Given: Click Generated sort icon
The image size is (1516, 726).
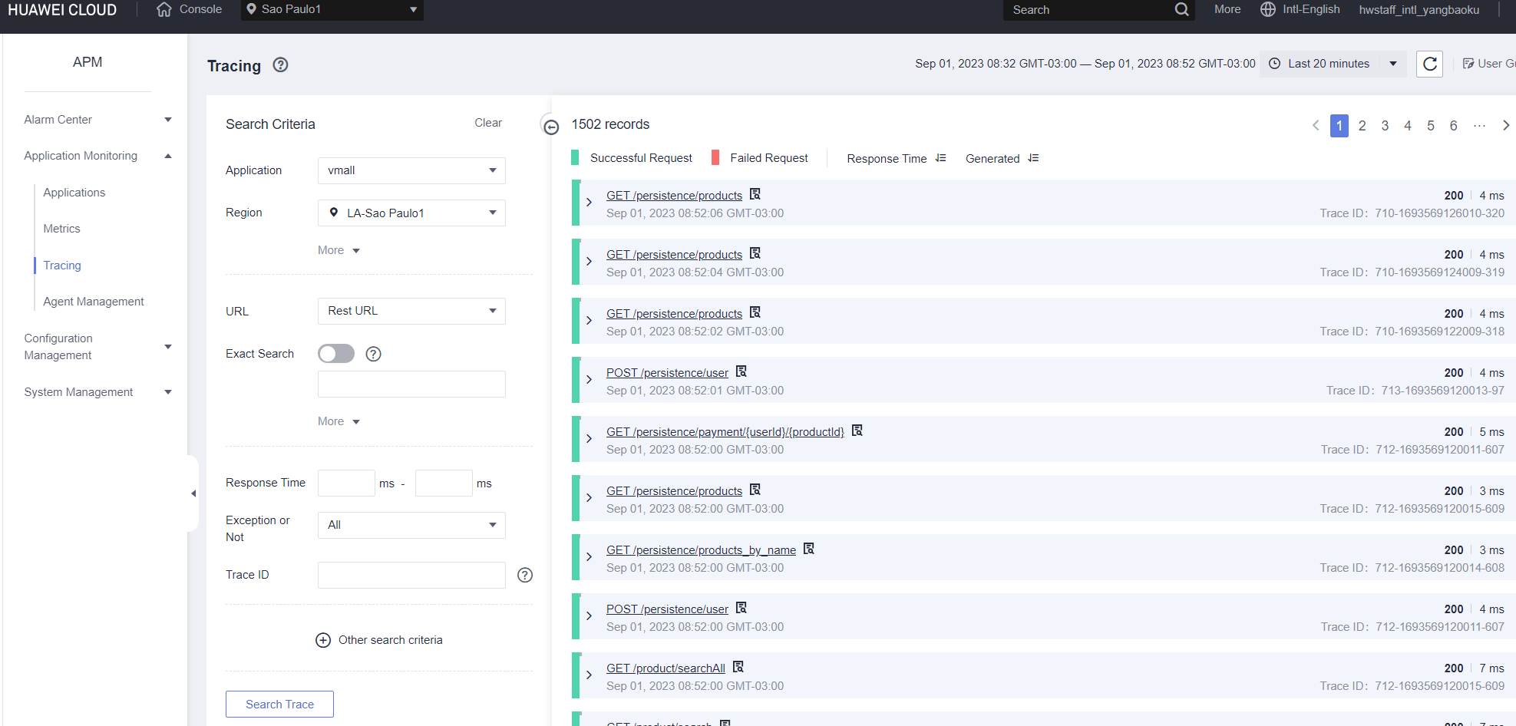Looking at the screenshot, I should point(1033,158).
